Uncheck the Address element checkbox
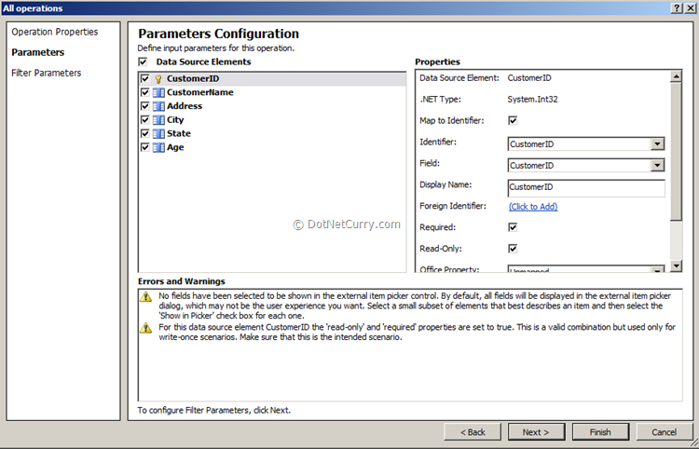Image resolution: width=699 pixels, height=449 pixels. point(144,106)
